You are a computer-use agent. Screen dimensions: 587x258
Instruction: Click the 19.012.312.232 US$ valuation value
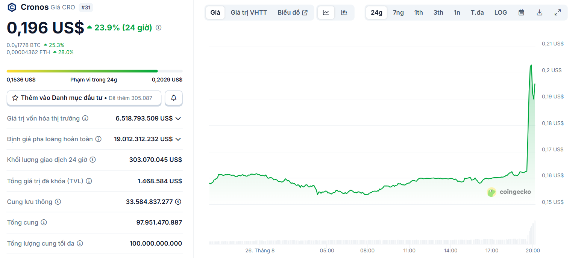(x=143, y=139)
